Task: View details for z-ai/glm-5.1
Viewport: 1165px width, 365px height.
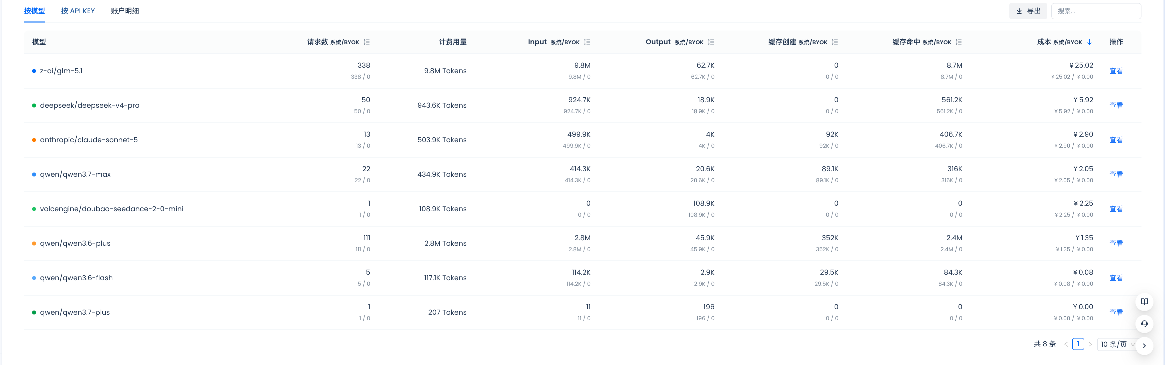Action: click(1116, 71)
